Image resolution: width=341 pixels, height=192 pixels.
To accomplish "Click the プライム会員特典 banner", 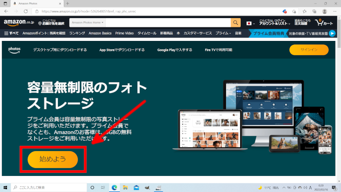I will (x=268, y=34).
